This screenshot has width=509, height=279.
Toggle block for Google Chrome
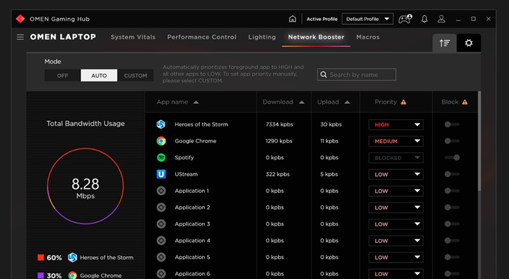pyautogui.click(x=452, y=141)
